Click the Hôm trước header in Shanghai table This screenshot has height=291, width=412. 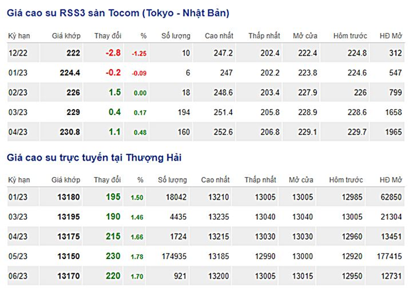[x=346, y=180]
